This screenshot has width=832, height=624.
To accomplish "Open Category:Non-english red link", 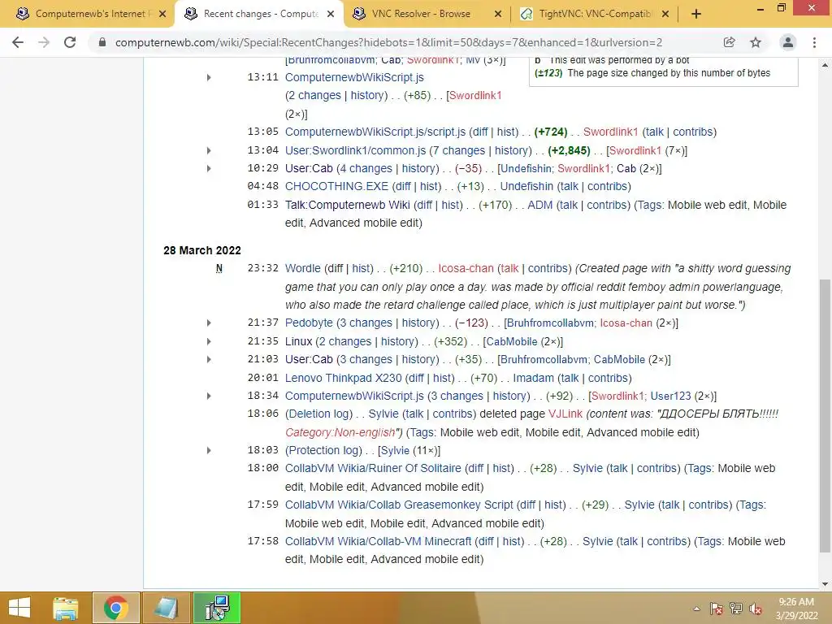I will [x=340, y=432].
